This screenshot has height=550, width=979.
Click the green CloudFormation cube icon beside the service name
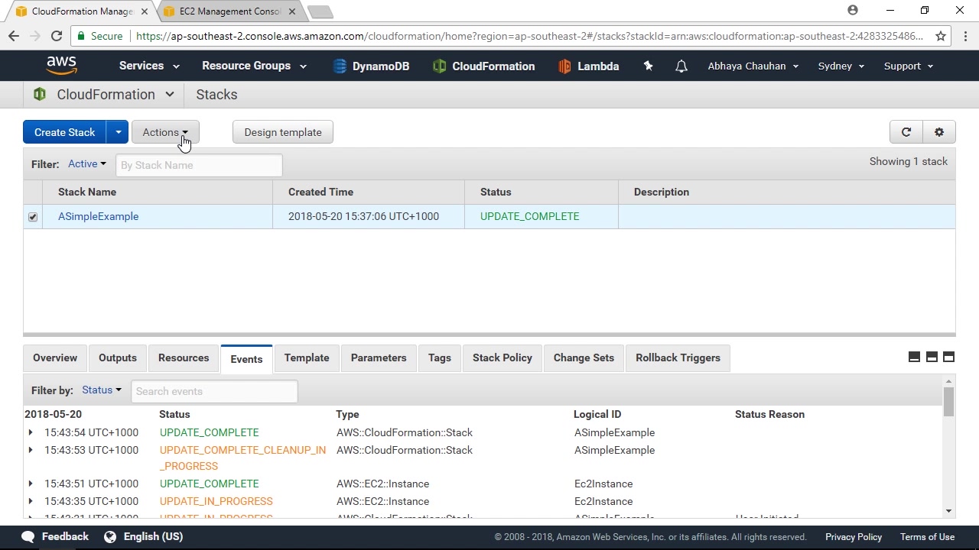(x=40, y=95)
